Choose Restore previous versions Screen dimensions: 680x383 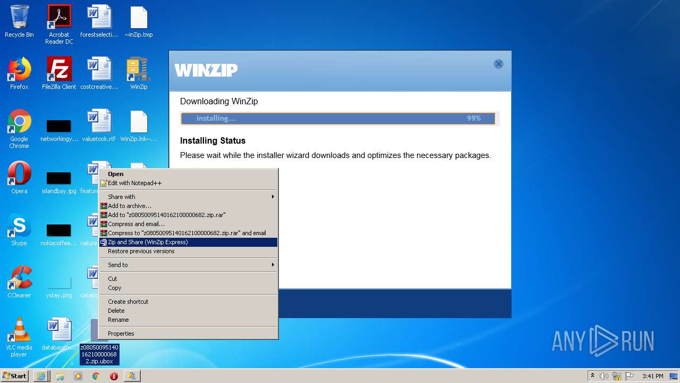point(189,251)
